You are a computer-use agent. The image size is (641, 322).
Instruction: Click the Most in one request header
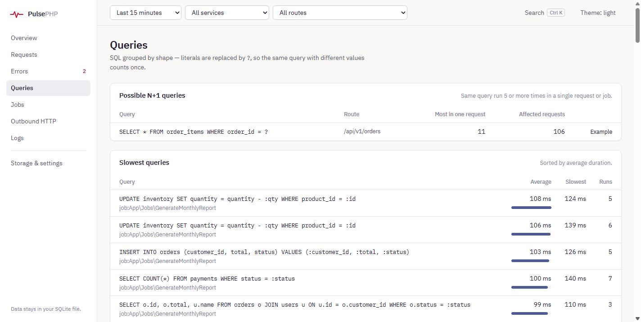pyautogui.click(x=460, y=114)
